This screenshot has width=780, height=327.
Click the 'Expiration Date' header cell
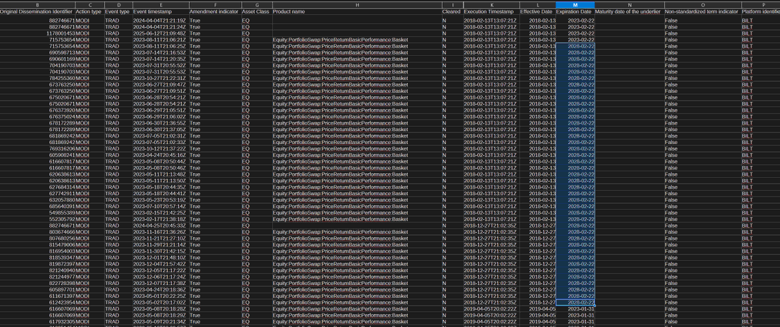pos(576,12)
